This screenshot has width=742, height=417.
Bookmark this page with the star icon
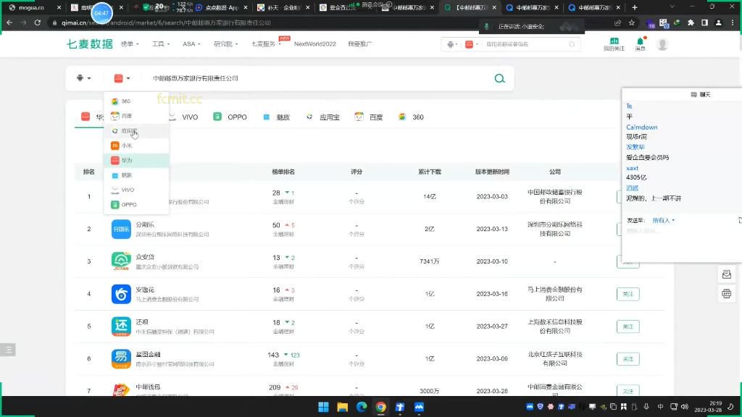click(x=631, y=22)
